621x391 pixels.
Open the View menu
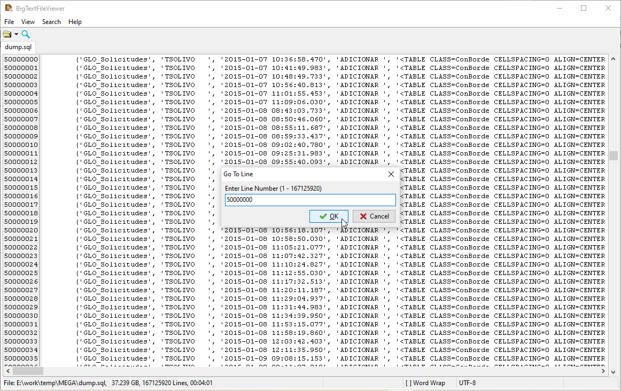pos(28,22)
